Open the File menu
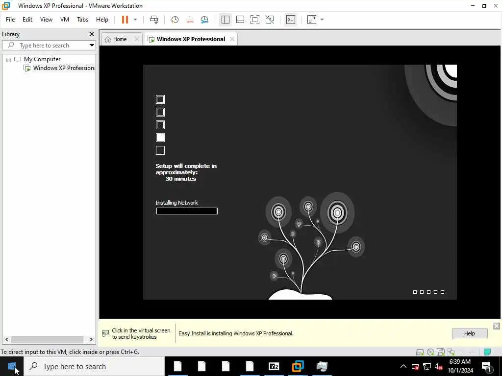This screenshot has height=376, width=502. click(10, 20)
